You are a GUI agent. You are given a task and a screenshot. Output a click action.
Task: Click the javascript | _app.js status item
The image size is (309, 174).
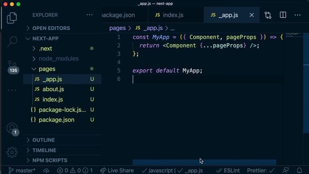pyautogui.click(x=172, y=171)
